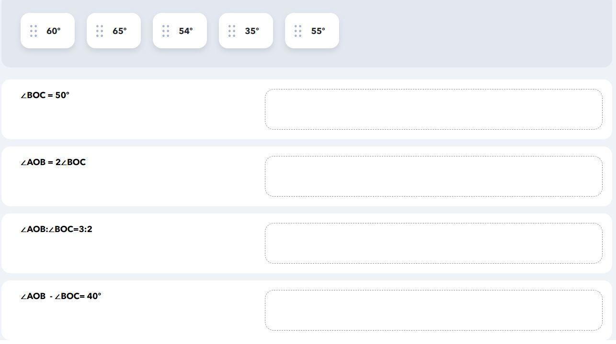Click the ∠AOB:∠BOC=3:2 condition text
Image resolution: width=616 pixels, height=344 pixels.
[57, 229]
